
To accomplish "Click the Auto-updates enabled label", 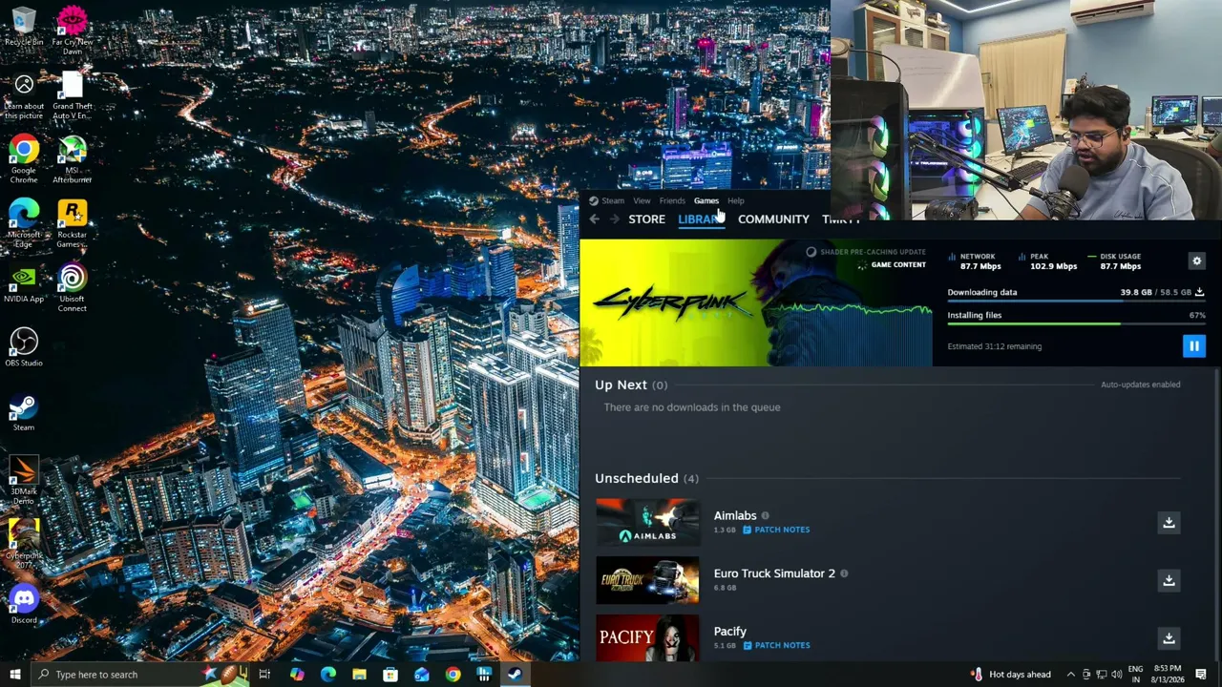I will tap(1140, 385).
